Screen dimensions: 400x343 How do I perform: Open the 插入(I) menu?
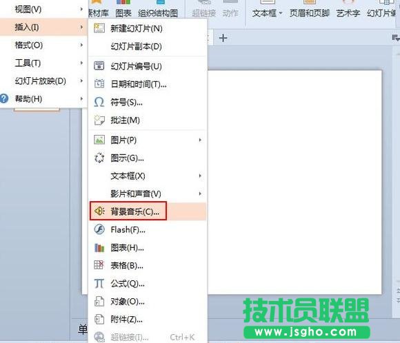(43, 27)
